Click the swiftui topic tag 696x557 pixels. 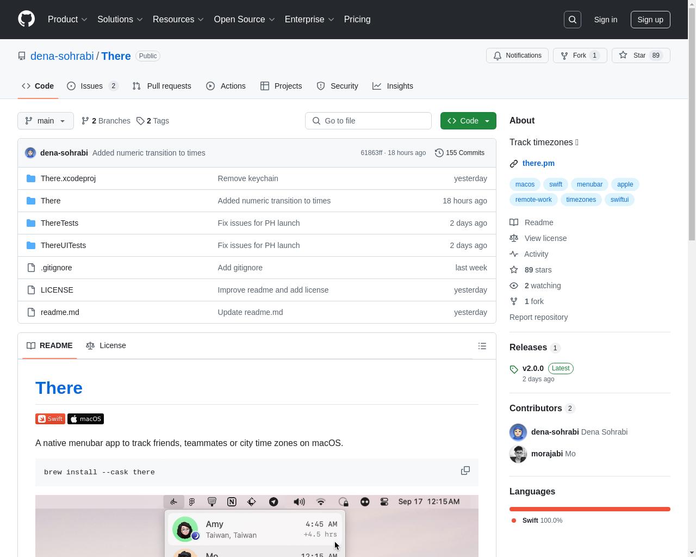[619, 200]
